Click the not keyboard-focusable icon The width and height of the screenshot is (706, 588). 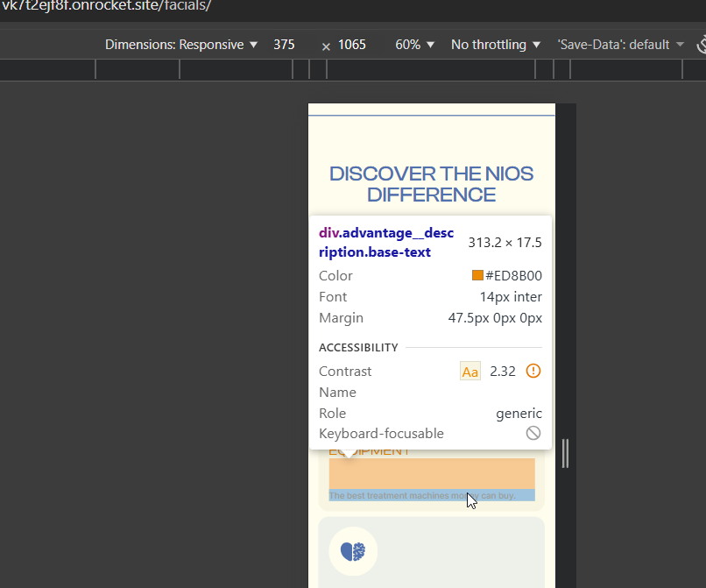pyautogui.click(x=533, y=433)
